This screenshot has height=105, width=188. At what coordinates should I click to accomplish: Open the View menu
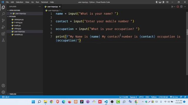(27, 2)
